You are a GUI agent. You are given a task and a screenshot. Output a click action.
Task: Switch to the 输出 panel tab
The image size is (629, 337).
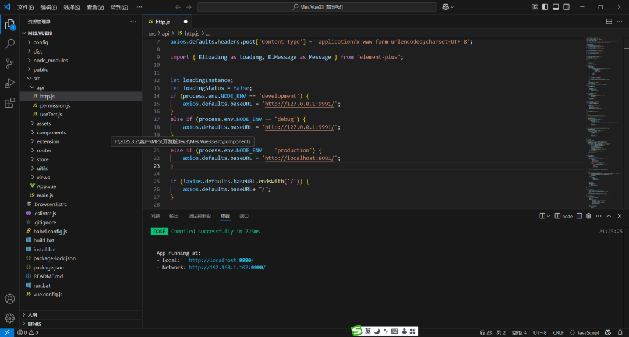click(x=174, y=216)
